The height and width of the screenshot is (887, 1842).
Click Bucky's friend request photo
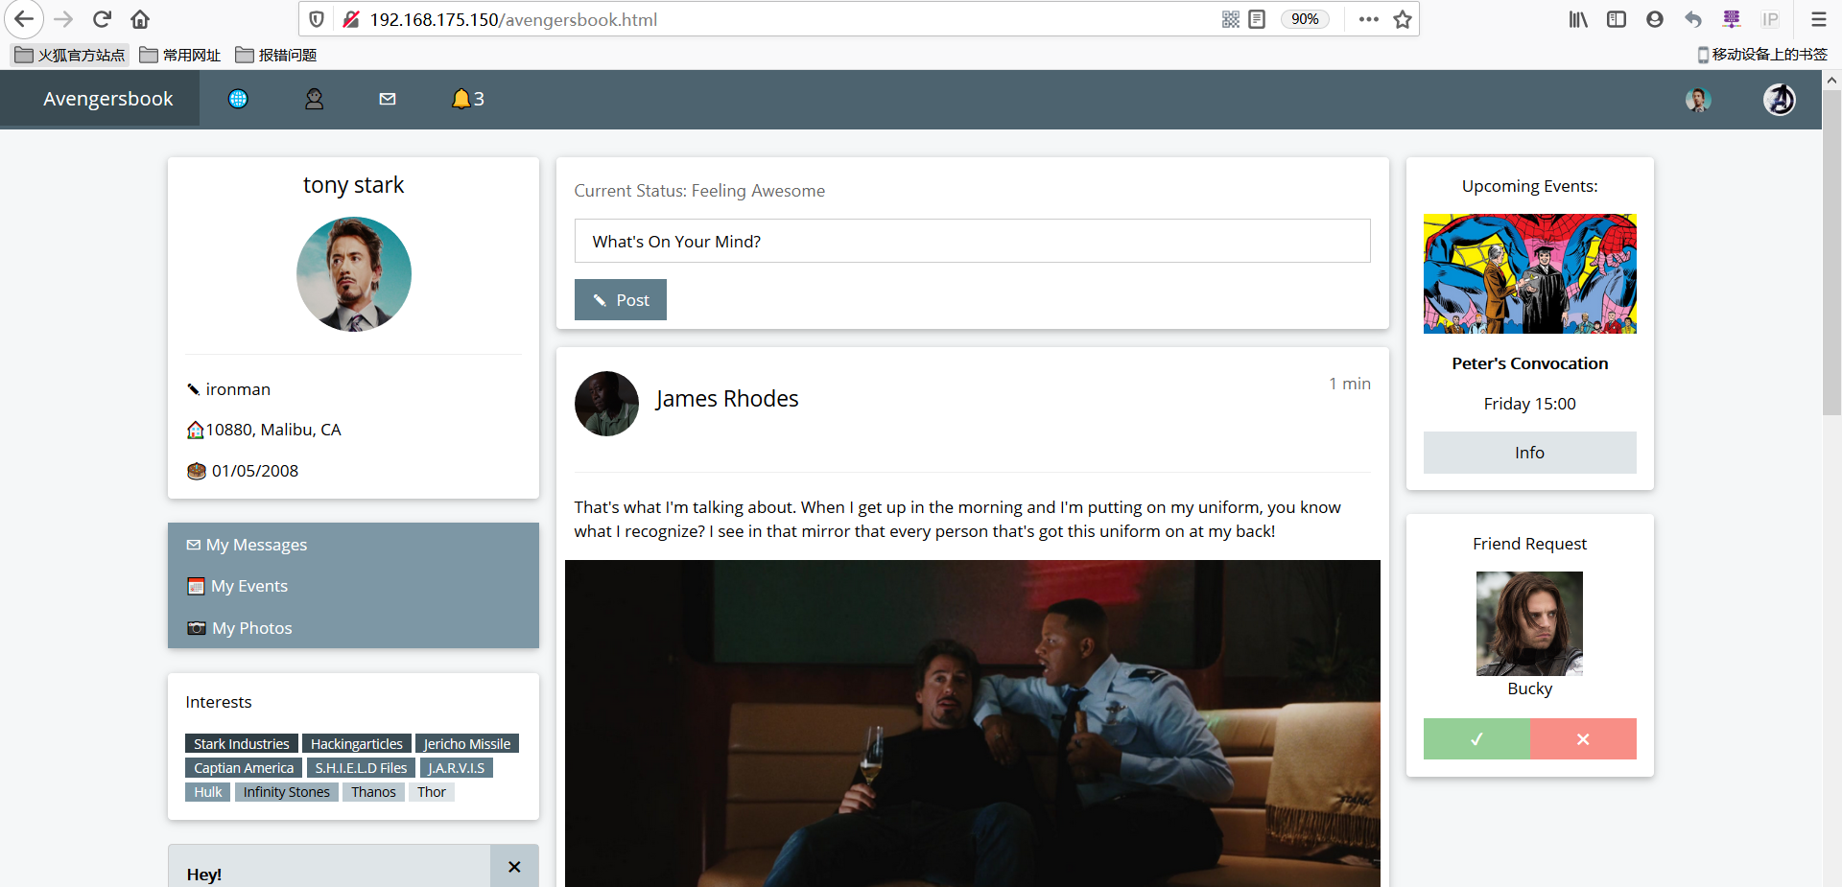1529,623
